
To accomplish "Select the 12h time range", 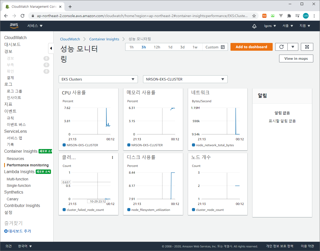I will pyautogui.click(x=157, y=47).
